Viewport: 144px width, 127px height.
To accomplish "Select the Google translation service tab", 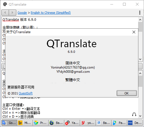I will 9,123.
